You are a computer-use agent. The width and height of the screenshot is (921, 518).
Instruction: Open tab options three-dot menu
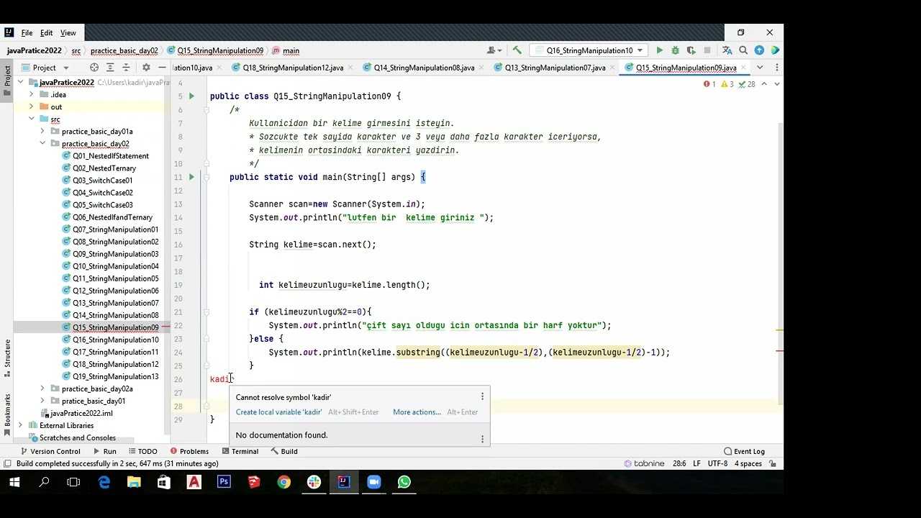click(776, 68)
